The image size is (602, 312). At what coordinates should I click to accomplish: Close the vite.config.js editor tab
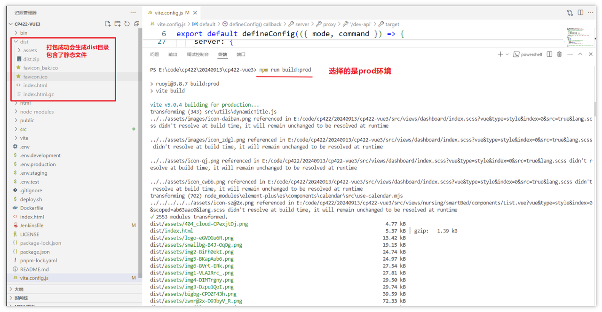[195, 13]
